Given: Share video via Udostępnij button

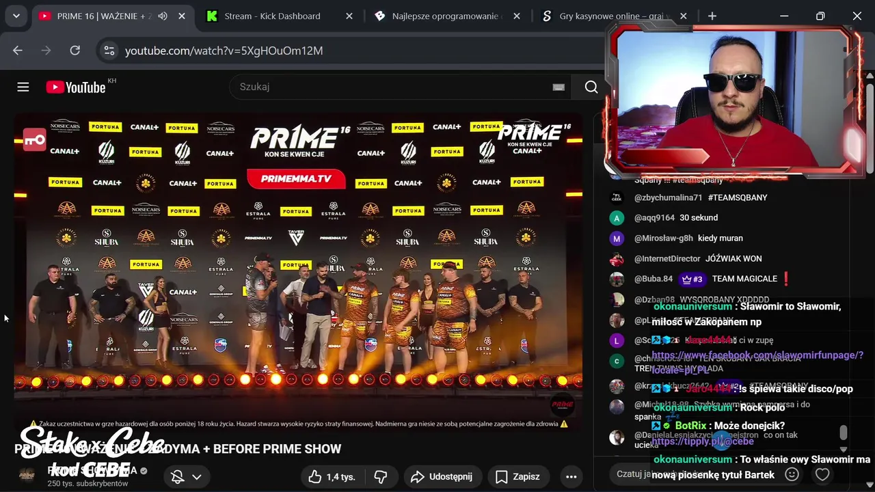Looking at the screenshot, I should pos(442,477).
